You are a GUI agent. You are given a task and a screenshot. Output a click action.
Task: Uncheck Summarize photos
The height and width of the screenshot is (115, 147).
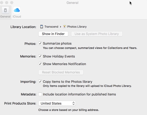(40, 43)
